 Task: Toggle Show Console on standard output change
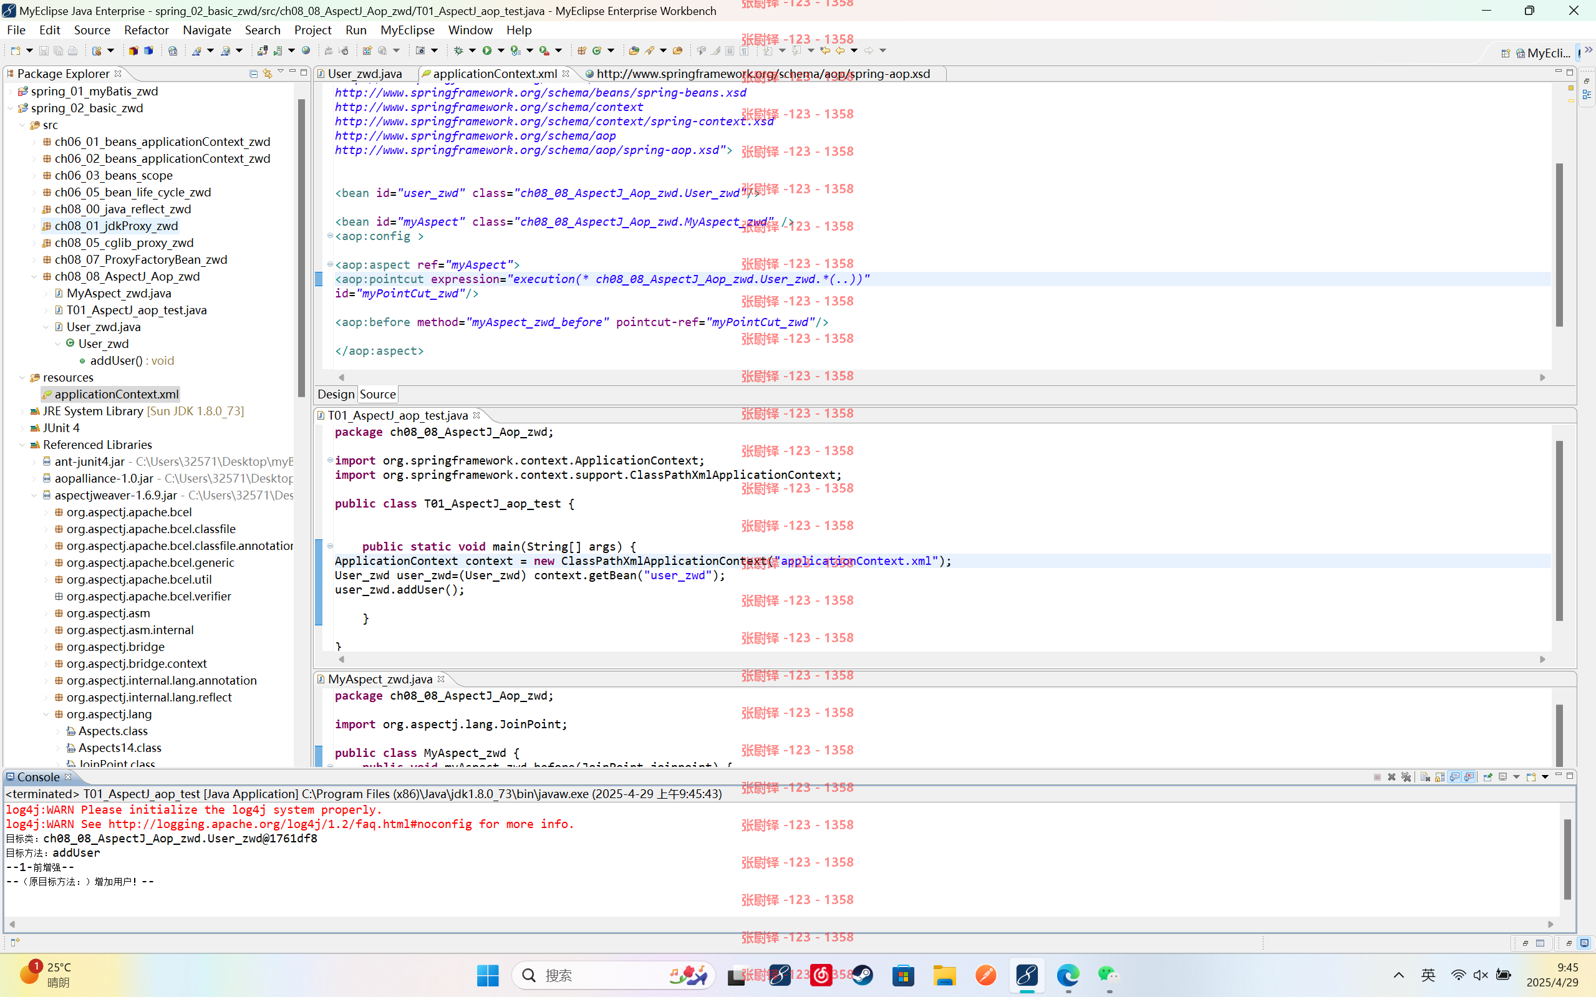1454,777
